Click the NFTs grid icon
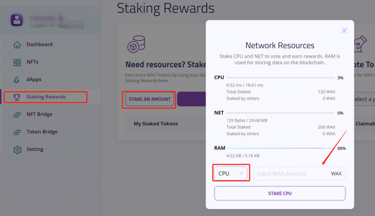Image resolution: width=375 pixels, height=216 pixels. click(x=17, y=62)
